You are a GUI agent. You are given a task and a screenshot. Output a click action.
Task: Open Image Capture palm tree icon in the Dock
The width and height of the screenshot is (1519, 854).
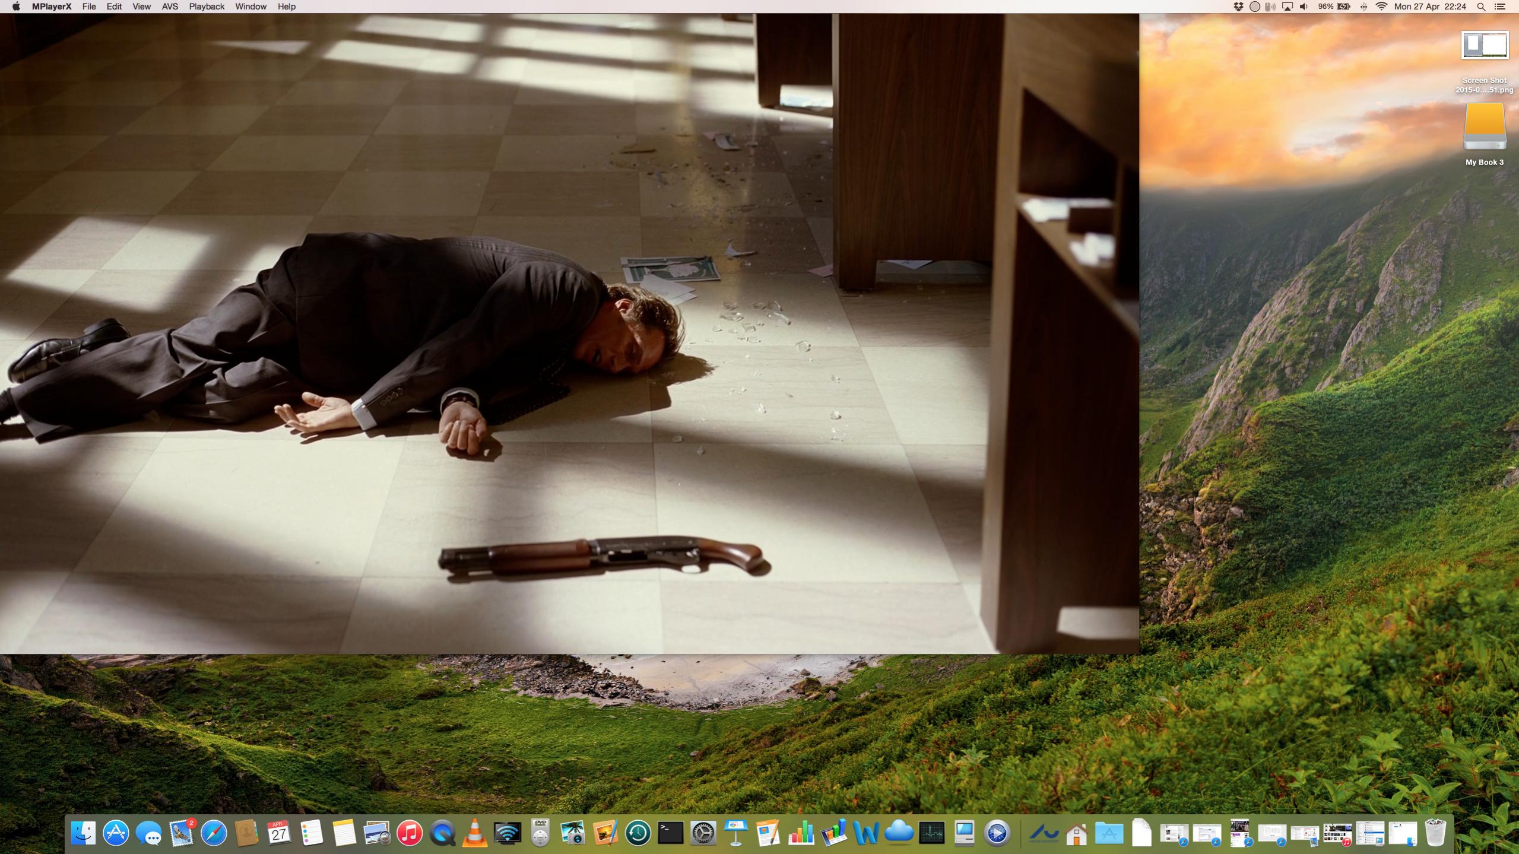[573, 833]
